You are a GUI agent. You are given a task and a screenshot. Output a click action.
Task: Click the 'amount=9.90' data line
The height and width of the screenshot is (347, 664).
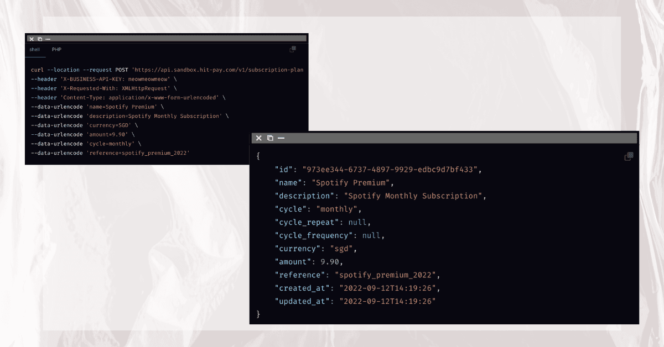(x=82, y=134)
